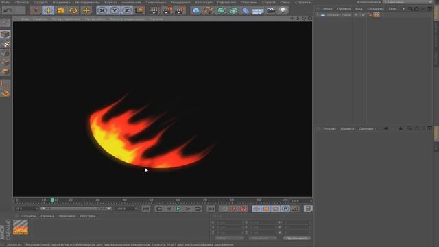
Task: Click the preview range slider in timeline
Action: click(x=75, y=209)
